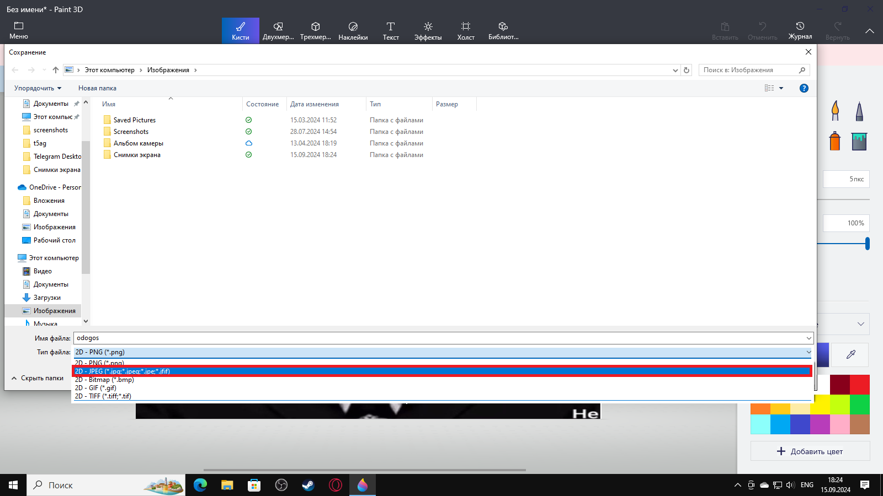Viewport: 883px width, 496px height.
Task: Open the Упорядочить organize menu
Action: [x=38, y=88]
